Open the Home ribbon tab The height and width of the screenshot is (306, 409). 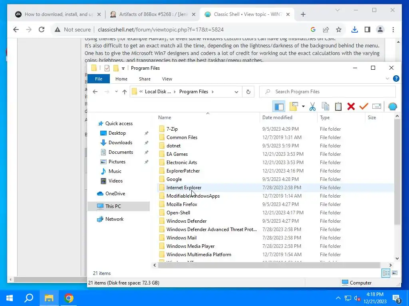pos(121,79)
